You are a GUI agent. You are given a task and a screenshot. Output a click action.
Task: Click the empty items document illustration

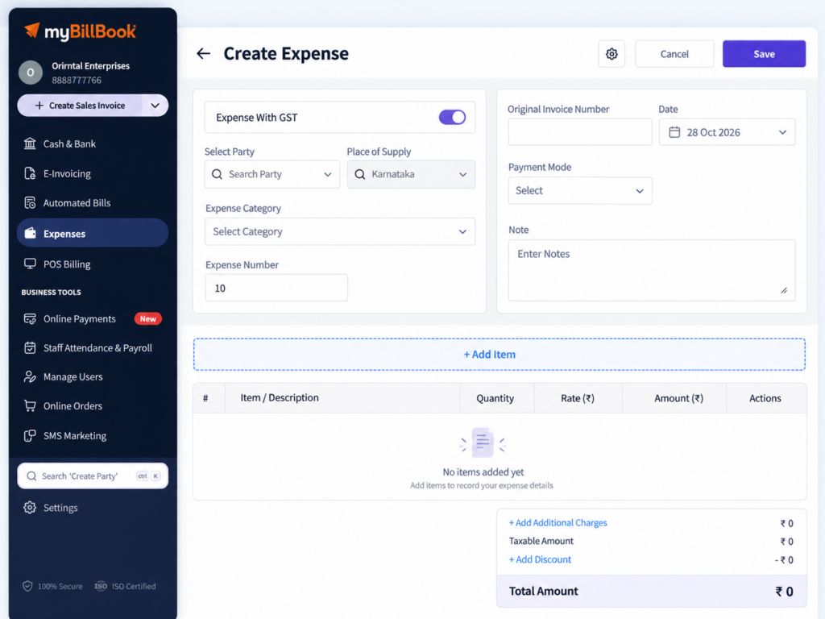(x=483, y=442)
